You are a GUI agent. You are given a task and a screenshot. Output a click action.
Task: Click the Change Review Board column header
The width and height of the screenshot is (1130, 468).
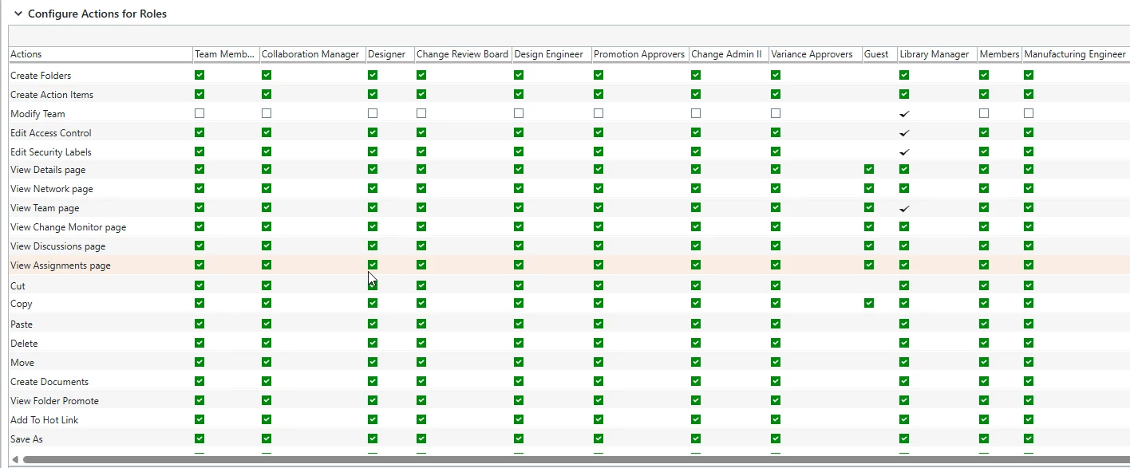[x=464, y=54]
